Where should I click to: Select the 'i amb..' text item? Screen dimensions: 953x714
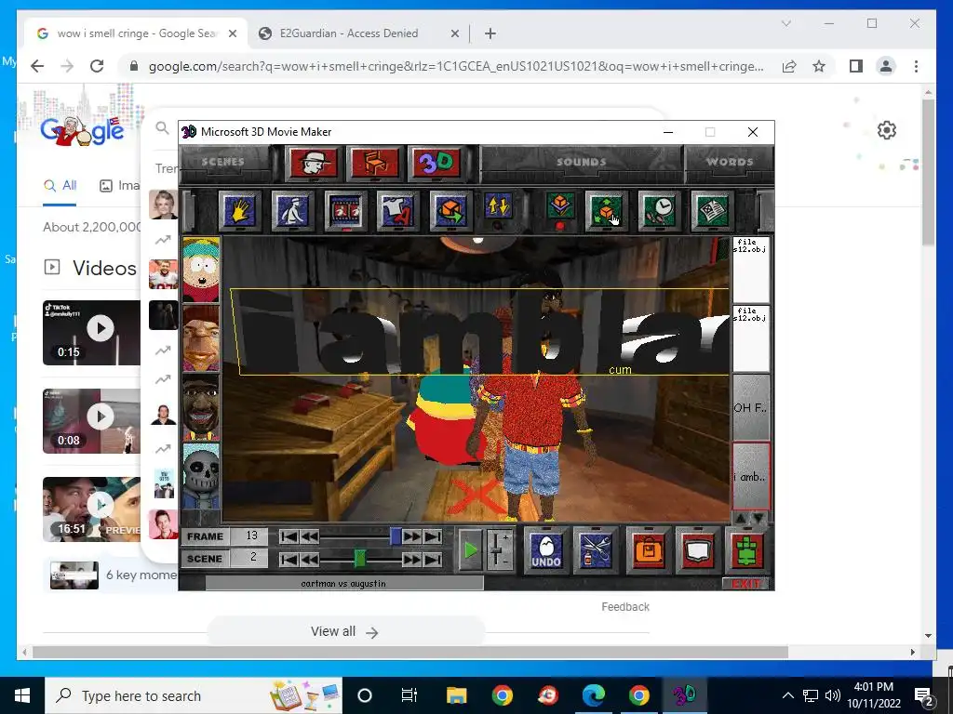[751, 477]
